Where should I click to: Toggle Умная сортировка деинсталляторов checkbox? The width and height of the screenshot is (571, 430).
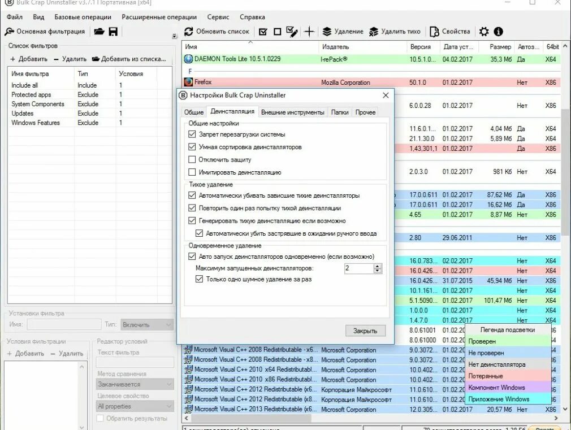pyautogui.click(x=192, y=147)
